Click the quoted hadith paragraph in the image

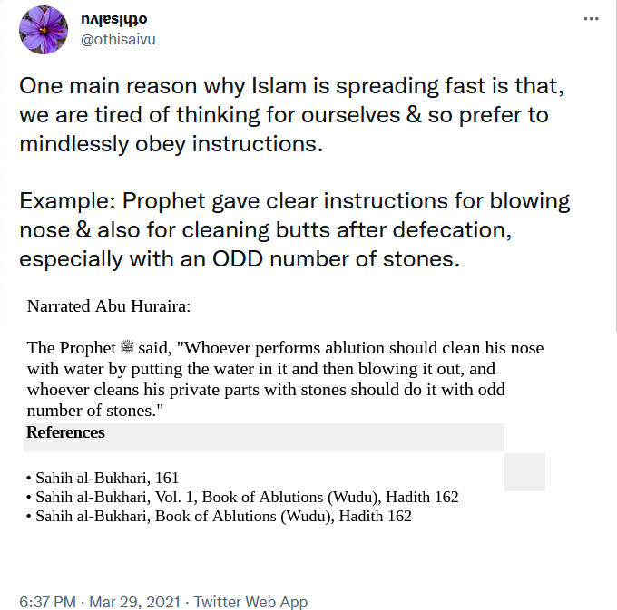pyautogui.click(x=285, y=379)
